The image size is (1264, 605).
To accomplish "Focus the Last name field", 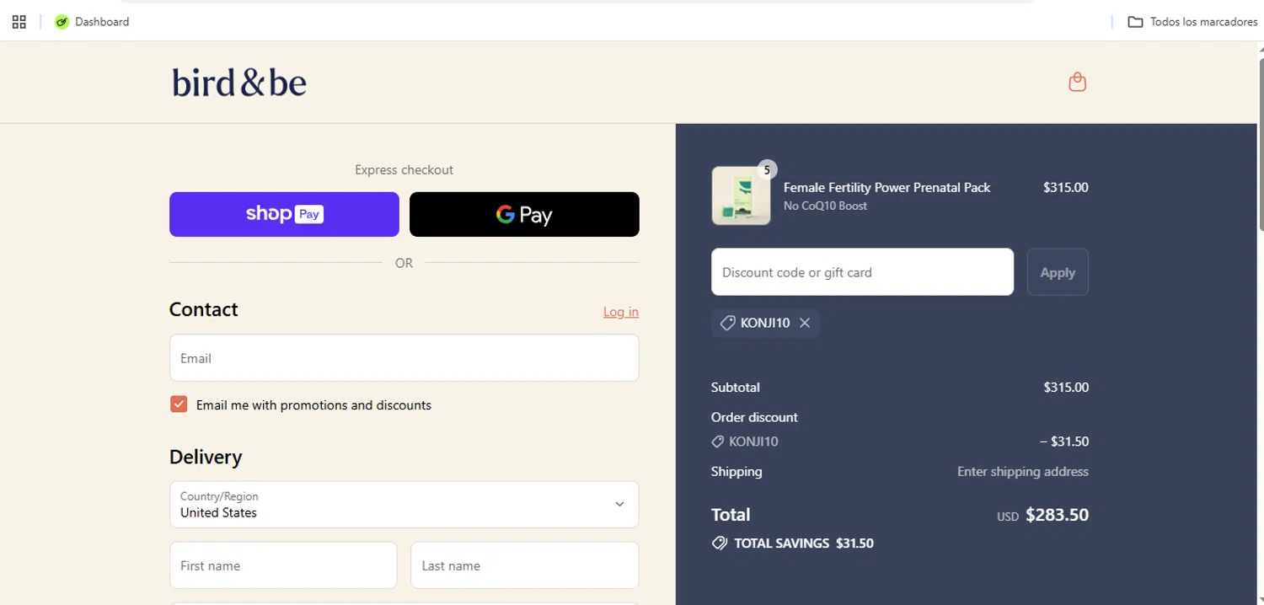I will coord(524,565).
